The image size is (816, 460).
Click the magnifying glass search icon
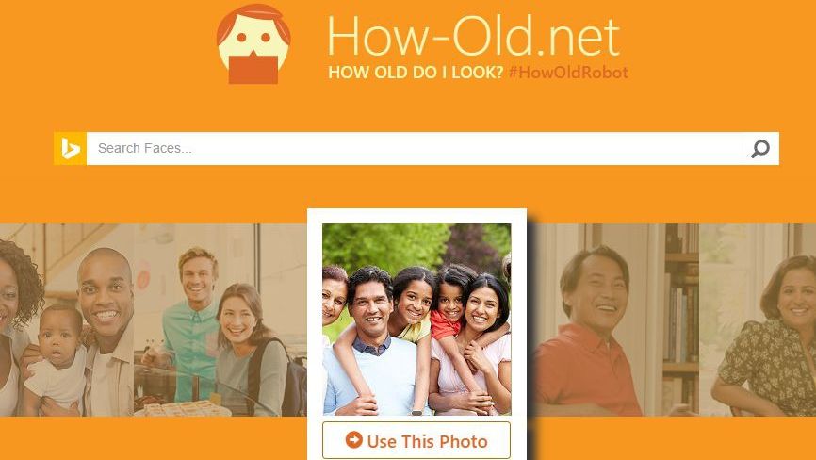click(759, 149)
